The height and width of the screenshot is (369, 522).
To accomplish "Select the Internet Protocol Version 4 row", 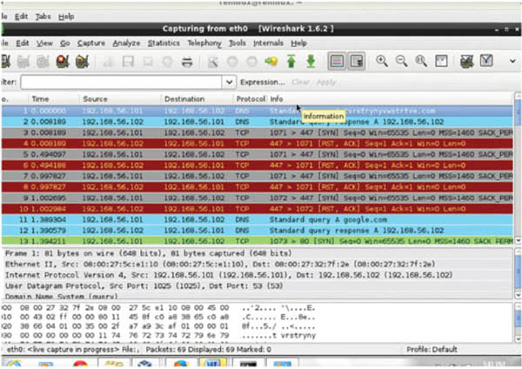I will pyautogui.click(x=257, y=275).
